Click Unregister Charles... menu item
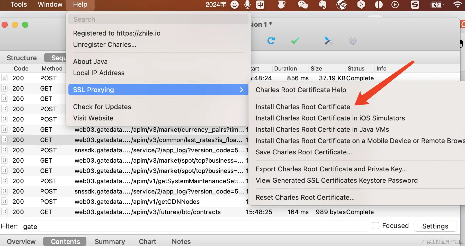 tap(105, 45)
